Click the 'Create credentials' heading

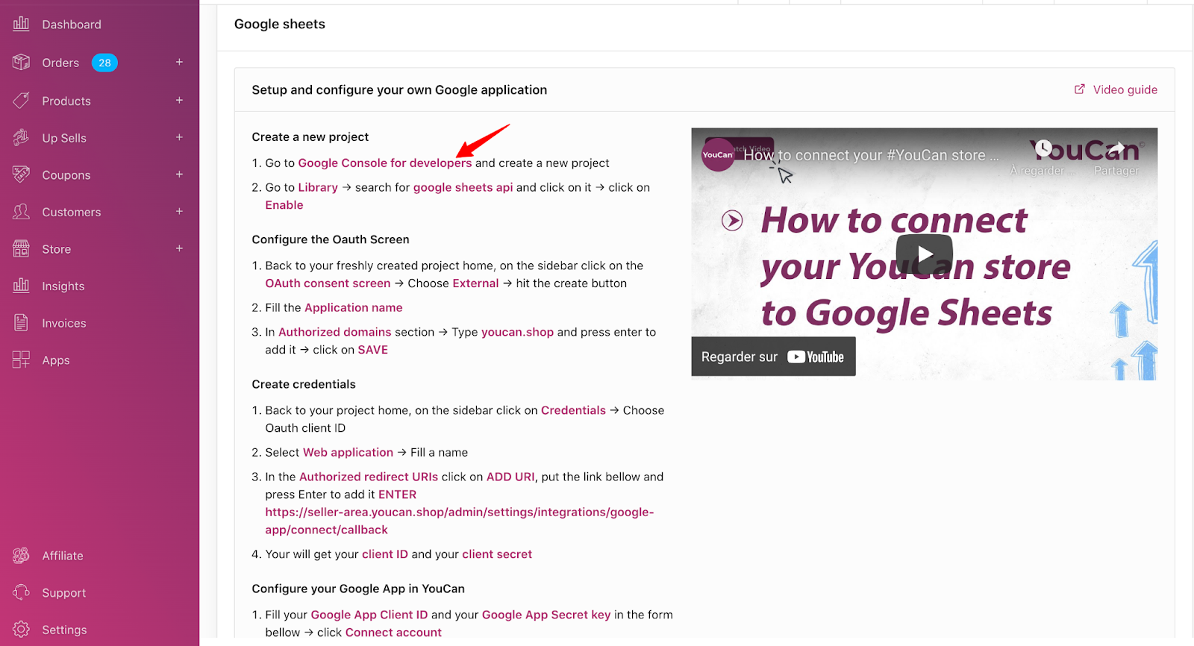point(304,384)
